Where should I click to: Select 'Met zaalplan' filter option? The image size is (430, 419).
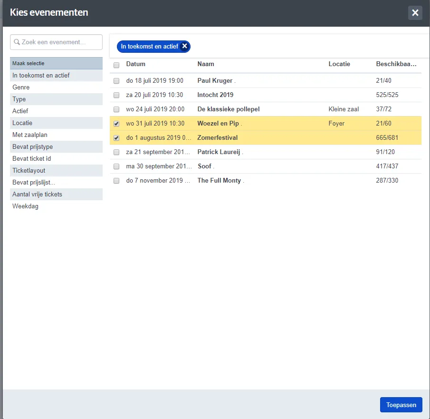[56, 135]
